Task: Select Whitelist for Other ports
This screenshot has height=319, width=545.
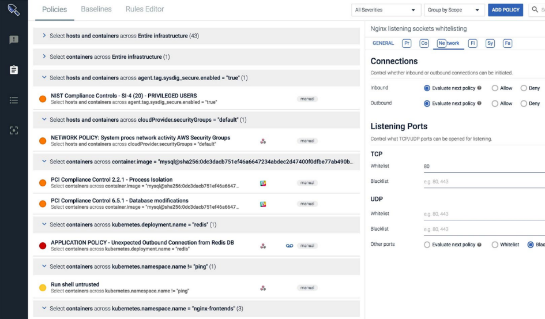Action: tap(495, 245)
